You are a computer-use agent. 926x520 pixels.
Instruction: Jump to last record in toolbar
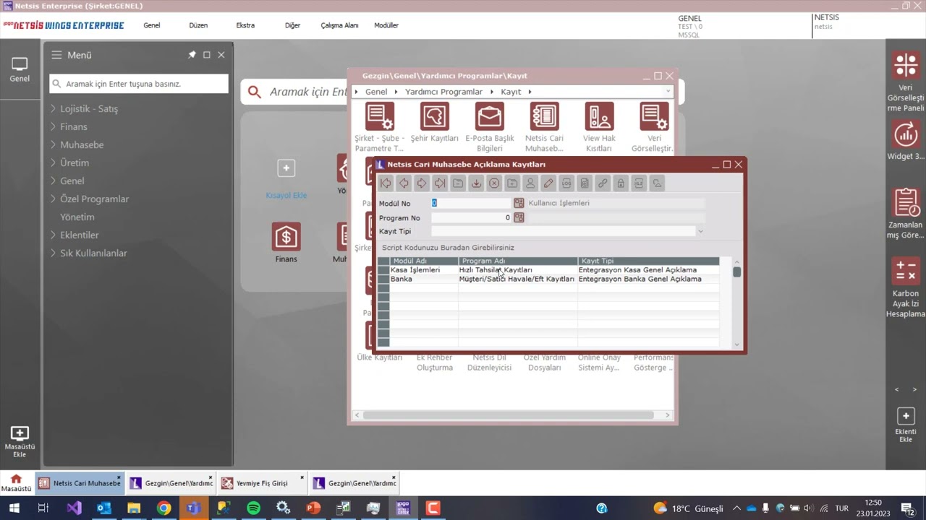440,183
